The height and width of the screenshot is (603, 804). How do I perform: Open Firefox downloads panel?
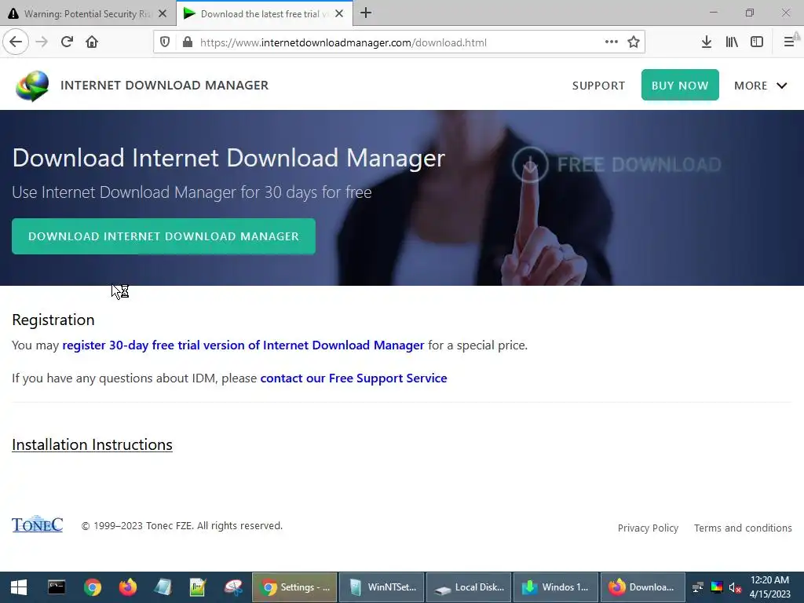pos(707,42)
